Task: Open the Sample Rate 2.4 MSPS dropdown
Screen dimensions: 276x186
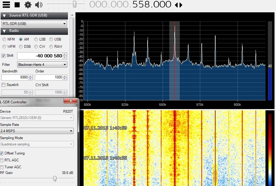Action: tap(36, 131)
